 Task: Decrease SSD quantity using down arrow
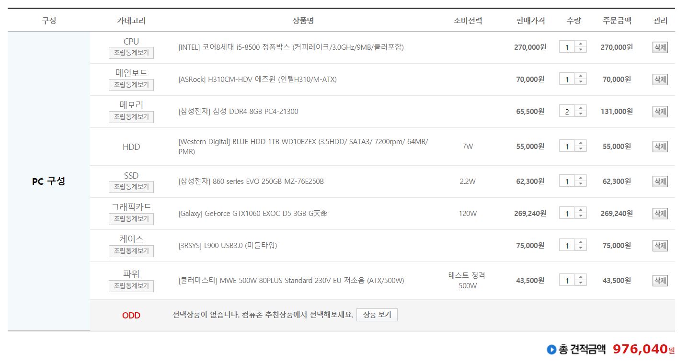coord(581,184)
